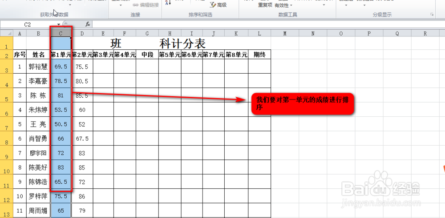Image resolution: width=445 pixels, height=218 pixels.
Task: Click the 第1单元 header cell
Action: (x=61, y=54)
